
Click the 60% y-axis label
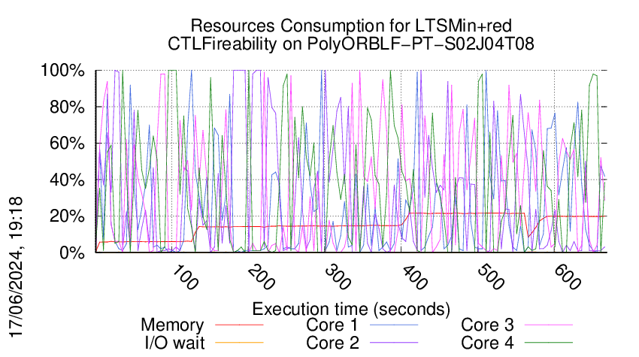click(67, 144)
